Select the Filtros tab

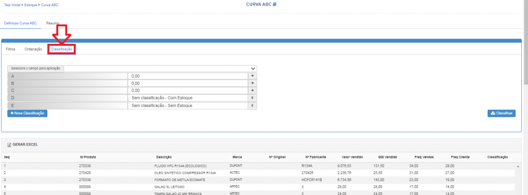click(11, 49)
